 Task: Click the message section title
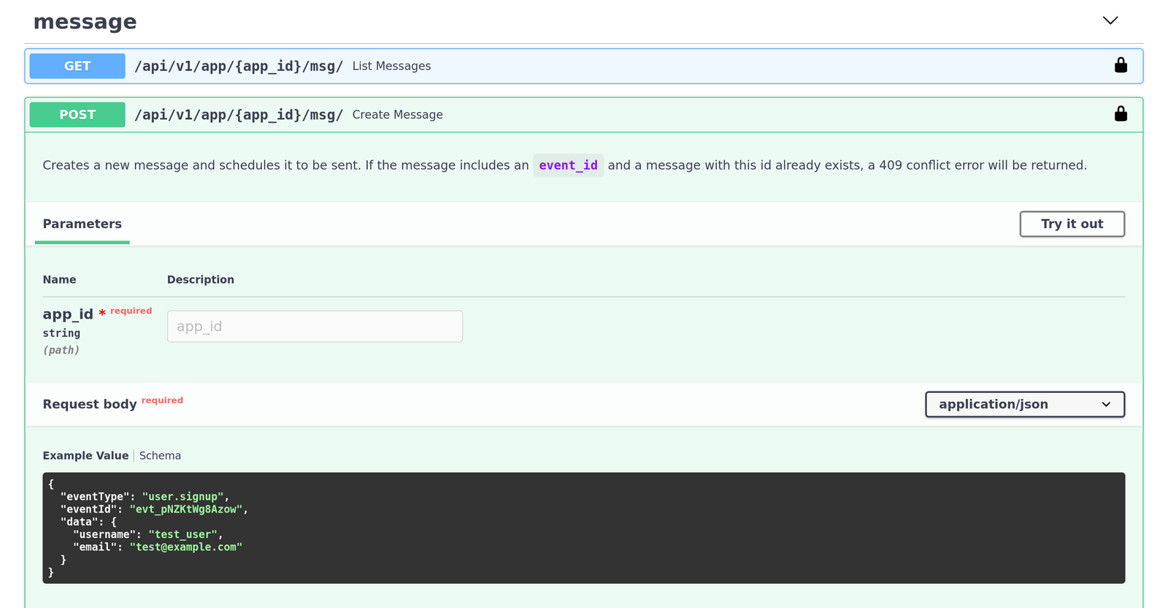pyautogui.click(x=85, y=22)
